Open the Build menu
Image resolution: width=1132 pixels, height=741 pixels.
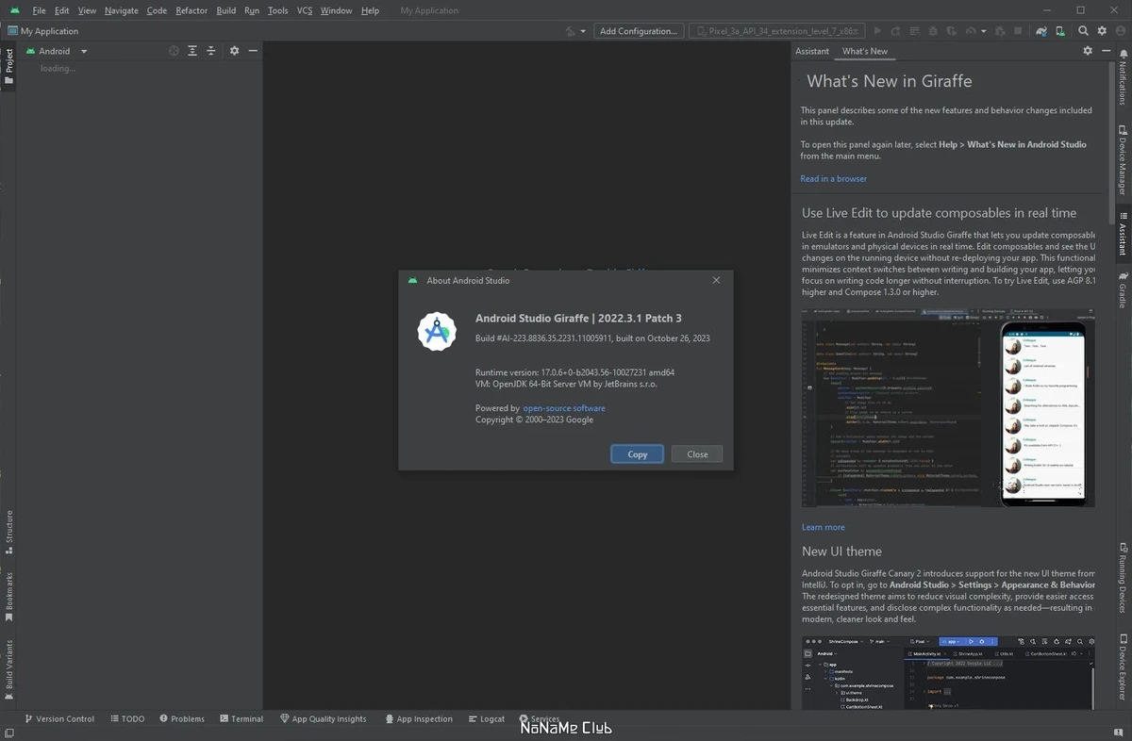(x=226, y=10)
